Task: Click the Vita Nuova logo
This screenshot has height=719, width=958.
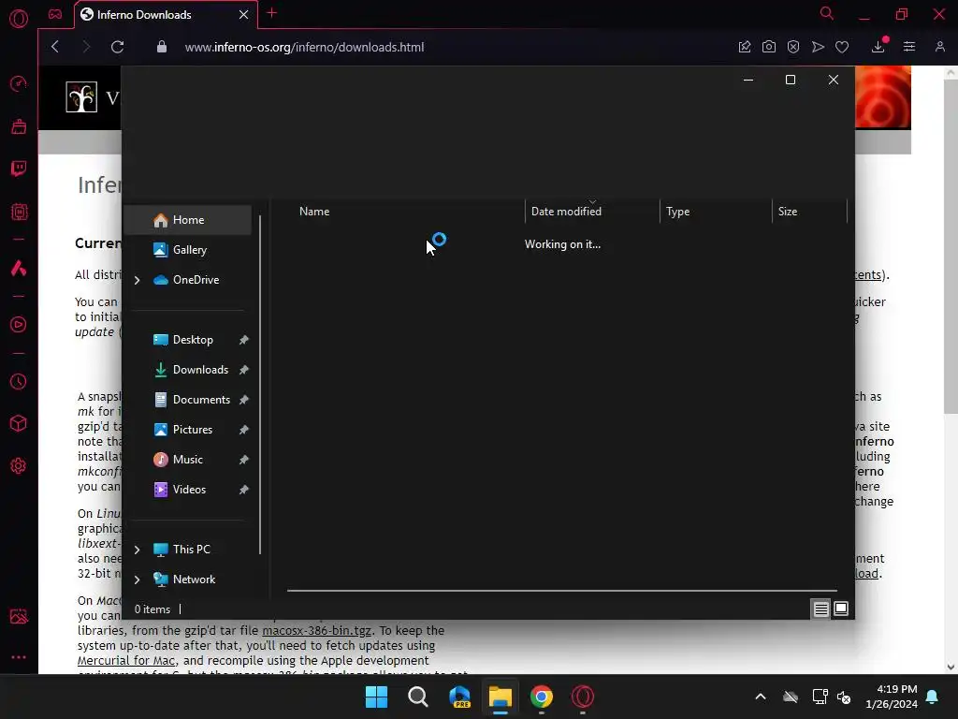Action: (81, 96)
